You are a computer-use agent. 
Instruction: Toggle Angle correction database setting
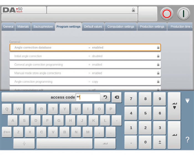click(85, 48)
